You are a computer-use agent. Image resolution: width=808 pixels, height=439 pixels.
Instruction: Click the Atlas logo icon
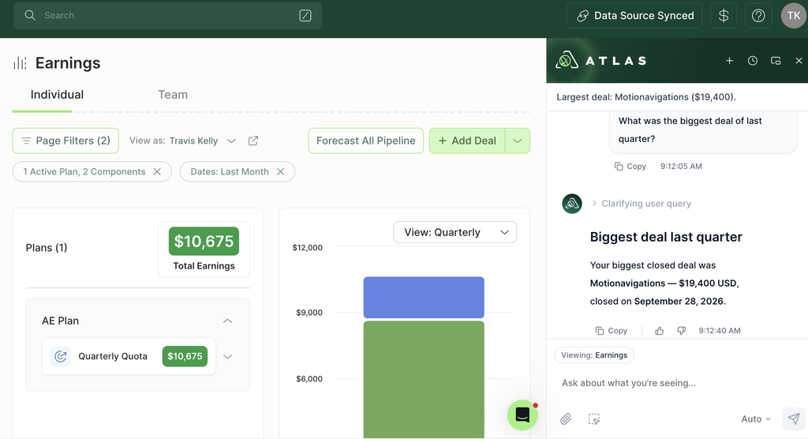(567, 61)
